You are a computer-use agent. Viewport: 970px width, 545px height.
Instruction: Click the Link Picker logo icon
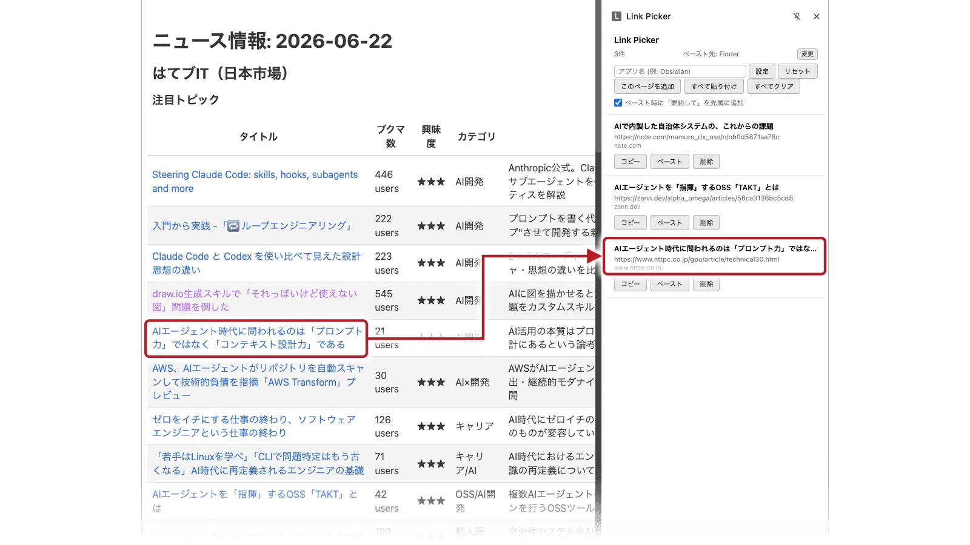point(617,16)
